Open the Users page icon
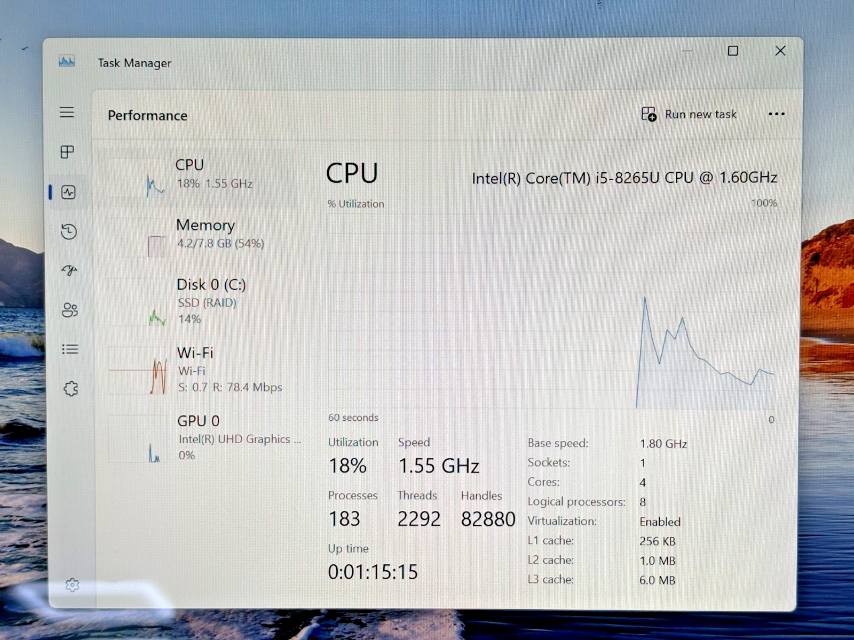 point(70,310)
